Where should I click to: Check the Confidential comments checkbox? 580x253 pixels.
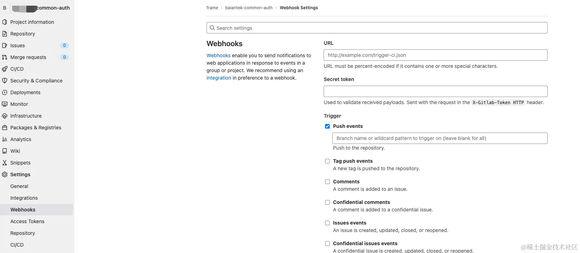point(327,202)
